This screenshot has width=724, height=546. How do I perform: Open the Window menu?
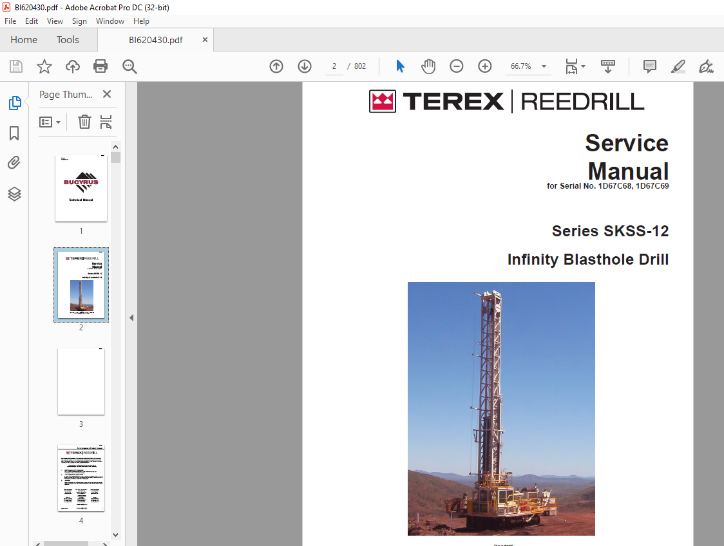(110, 21)
